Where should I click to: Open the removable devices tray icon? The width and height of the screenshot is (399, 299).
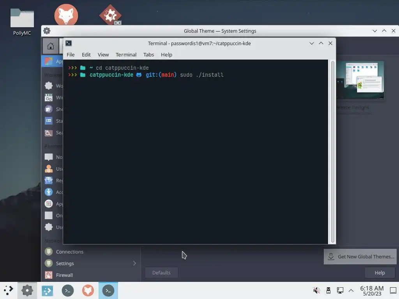click(328, 290)
